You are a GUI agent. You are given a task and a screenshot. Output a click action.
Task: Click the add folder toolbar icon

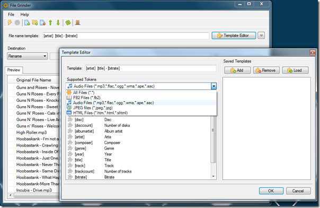(35, 22)
